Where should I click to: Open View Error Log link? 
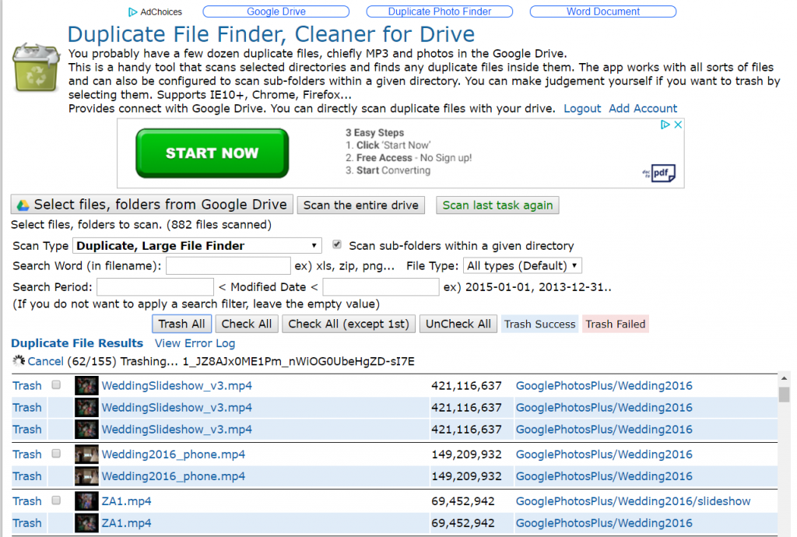point(195,343)
